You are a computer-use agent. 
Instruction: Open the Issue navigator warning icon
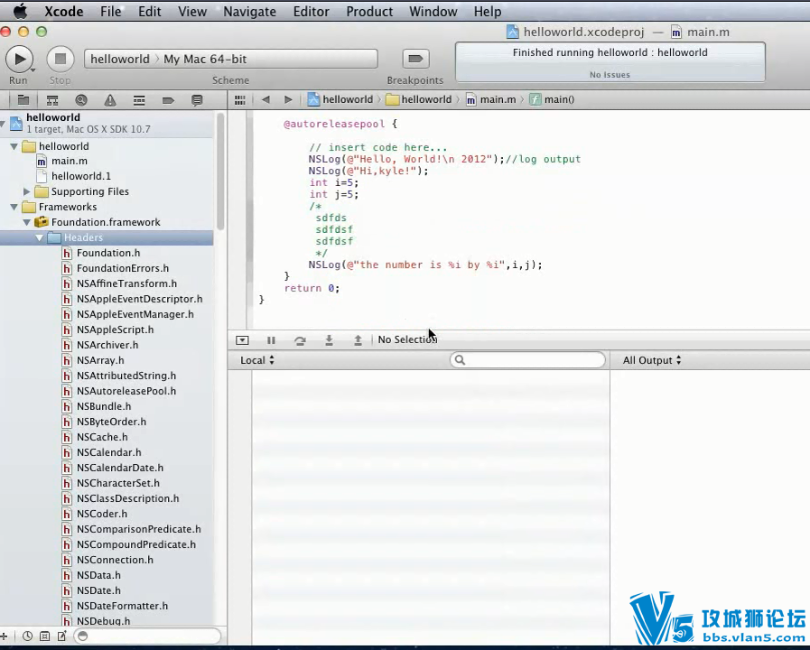[110, 100]
